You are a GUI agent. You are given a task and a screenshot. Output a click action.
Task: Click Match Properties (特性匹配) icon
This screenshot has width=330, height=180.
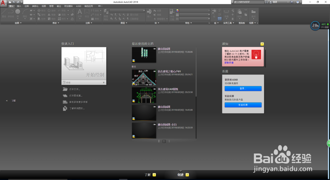tap(172, 15)
